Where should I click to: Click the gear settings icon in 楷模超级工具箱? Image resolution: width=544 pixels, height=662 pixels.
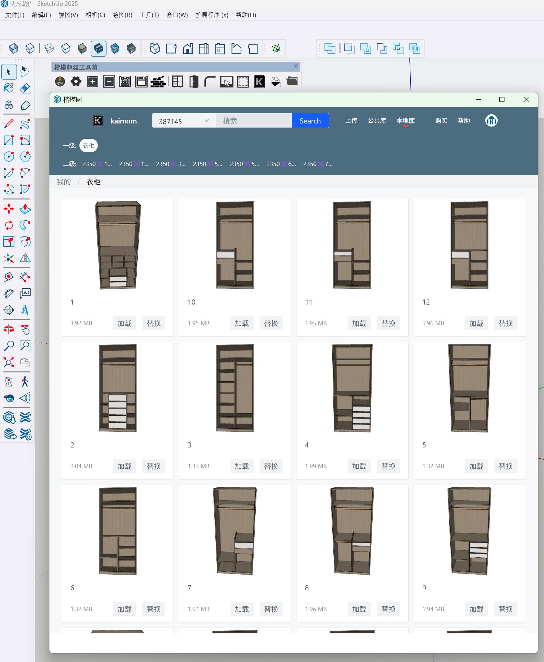tap(76, 82)
